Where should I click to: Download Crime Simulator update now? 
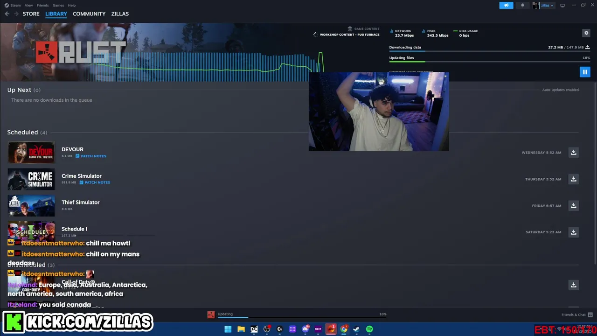point(574,179)
